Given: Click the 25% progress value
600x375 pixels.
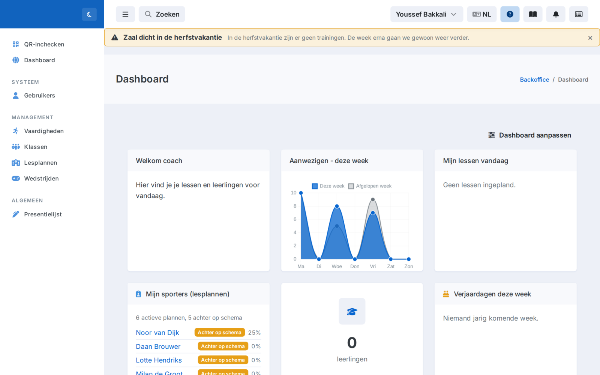Looking at the screenshot, I should click(254, 333).
